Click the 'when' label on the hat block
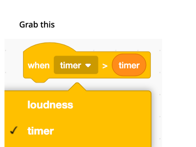Viewport: 196px width, 147px height. (39, 66)
